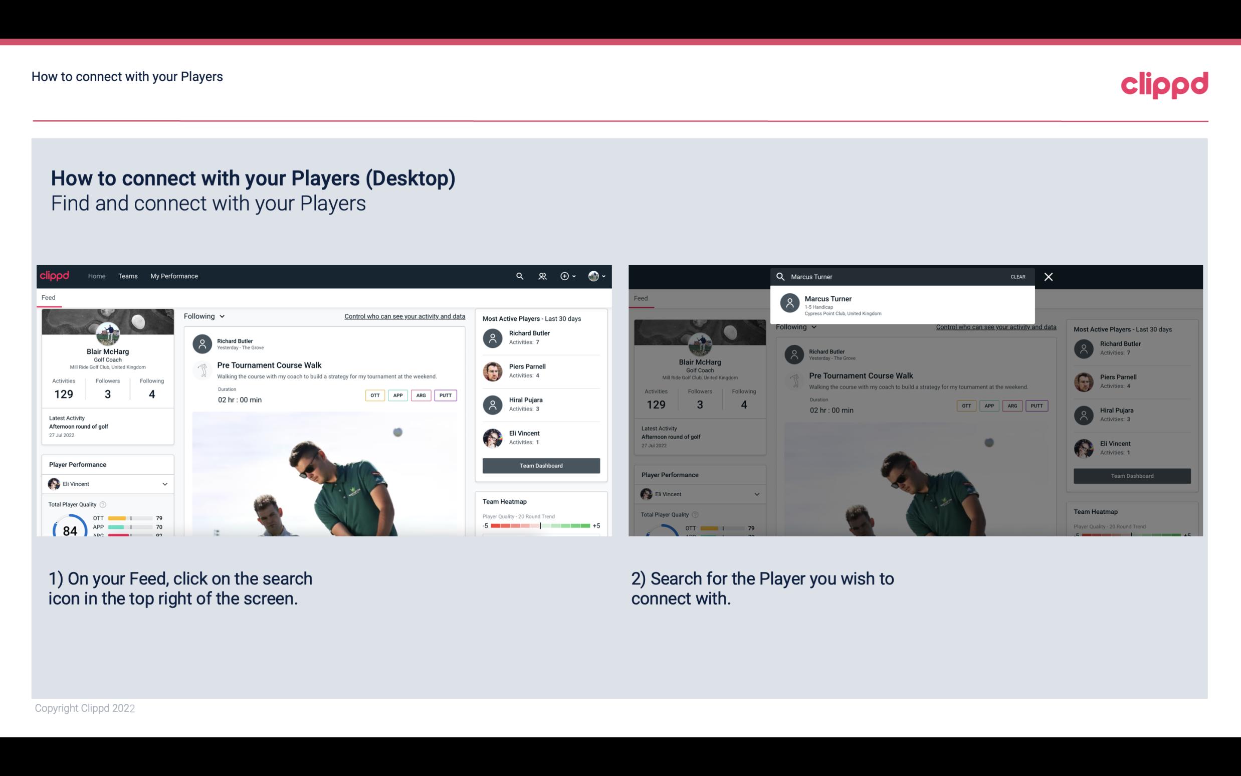The height and width of the screenshot is (776, 1241).
Task: Select the My Performance tab
Action: pyautogui.click(x=174, y=275)
